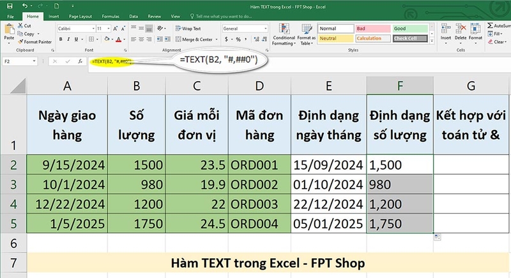511x278 pixels.
Task: Expand the Name Box dropdown arrow
Action: 34,61
